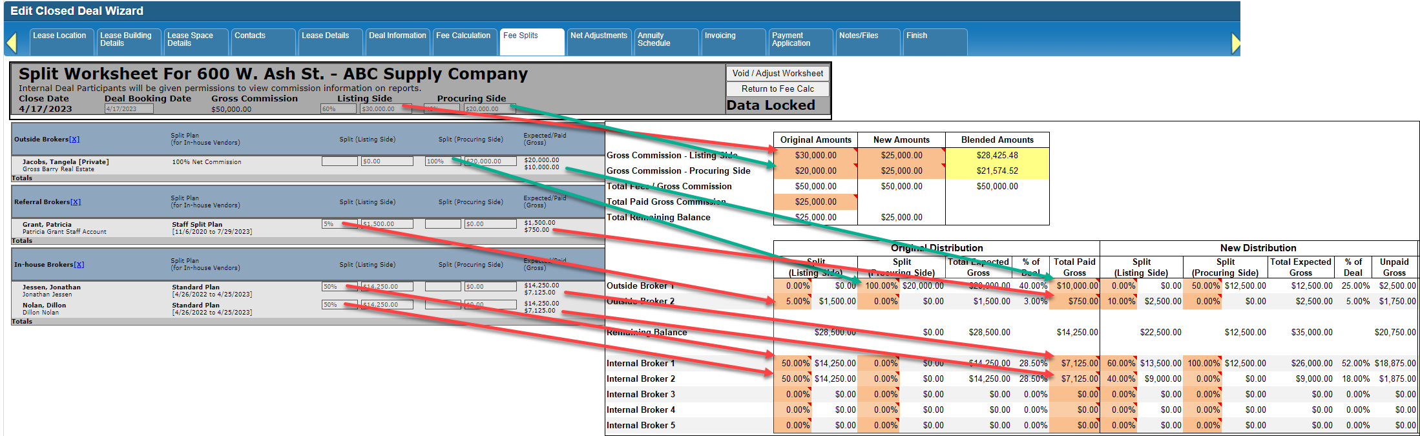Go to the Net Adjustments tab
This screenshot has height=436, width=1420.
pyautogui.click(x=598, y=36)
